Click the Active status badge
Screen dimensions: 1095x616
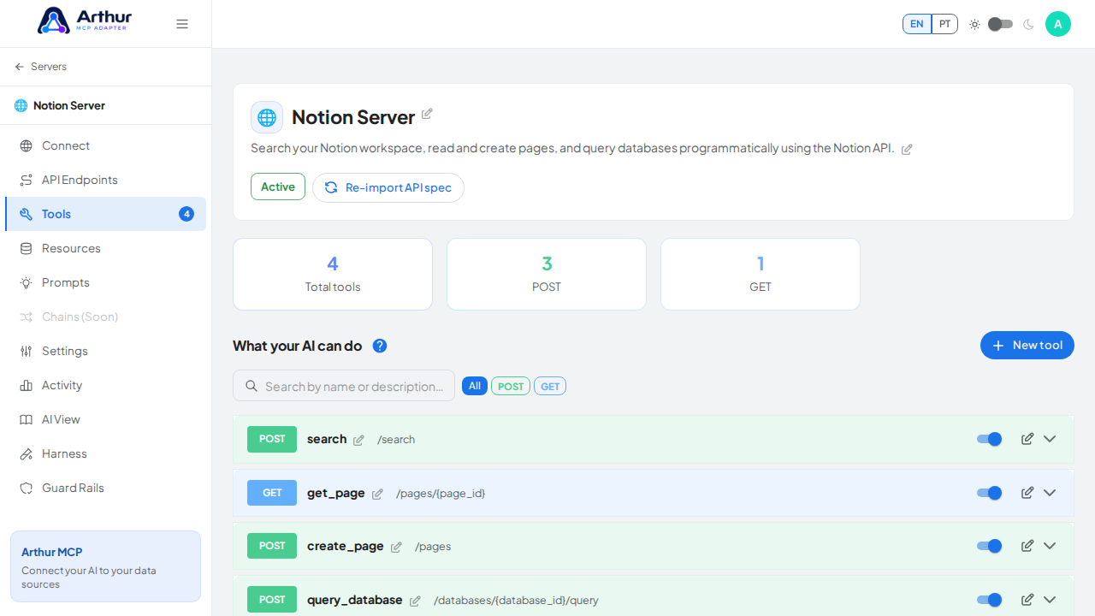click(278, 187)
